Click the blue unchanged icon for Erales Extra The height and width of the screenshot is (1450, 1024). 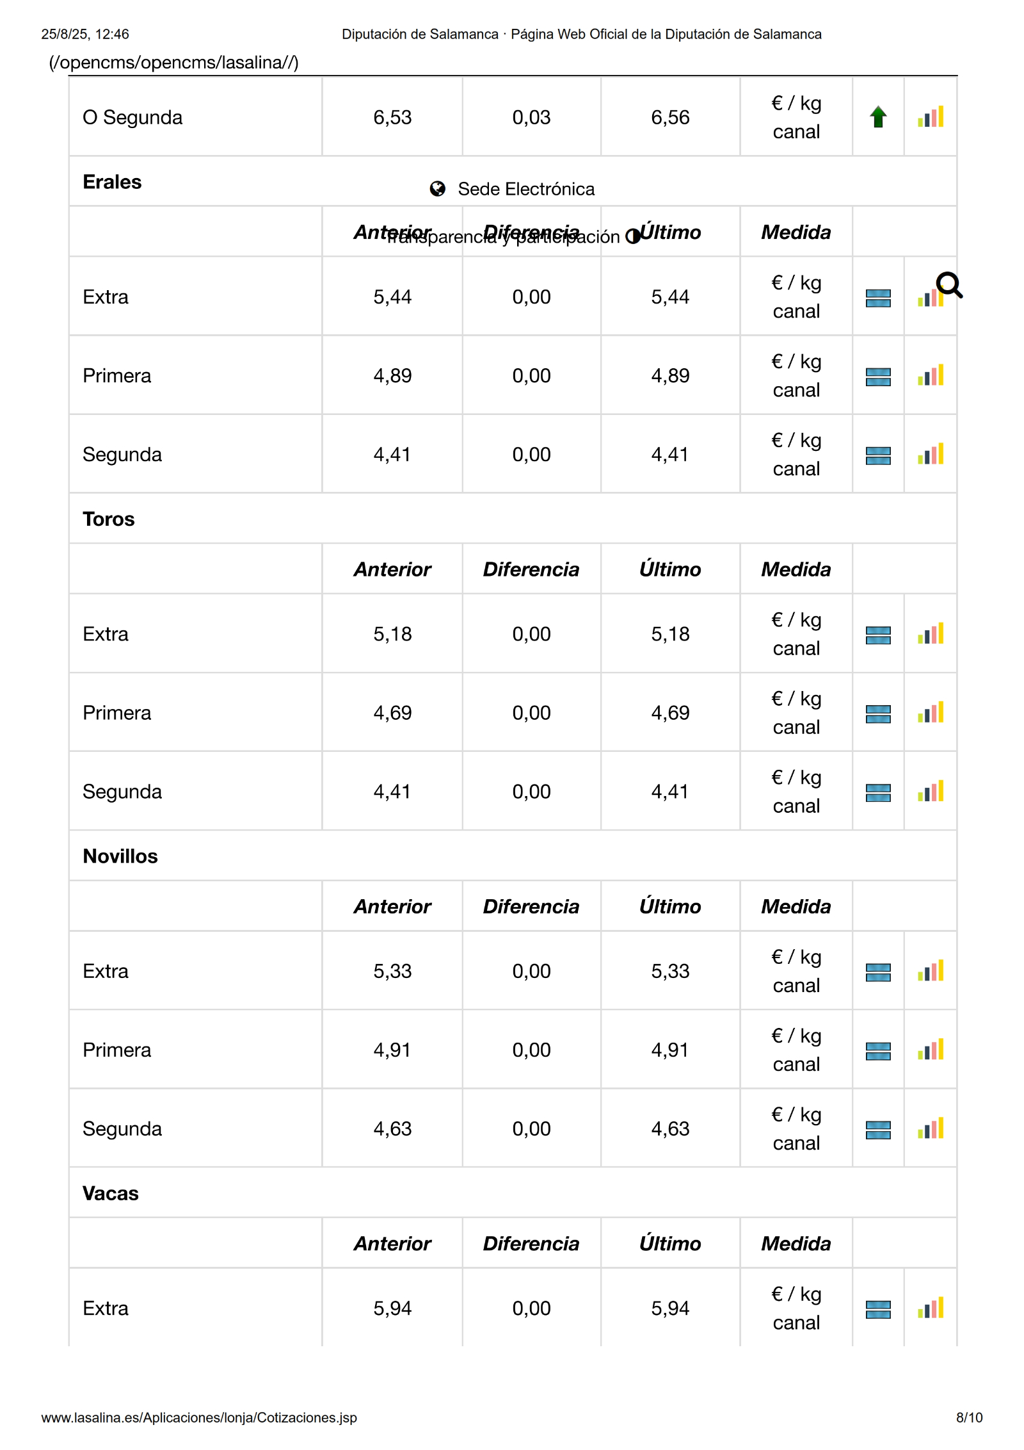tap(878, 298)
